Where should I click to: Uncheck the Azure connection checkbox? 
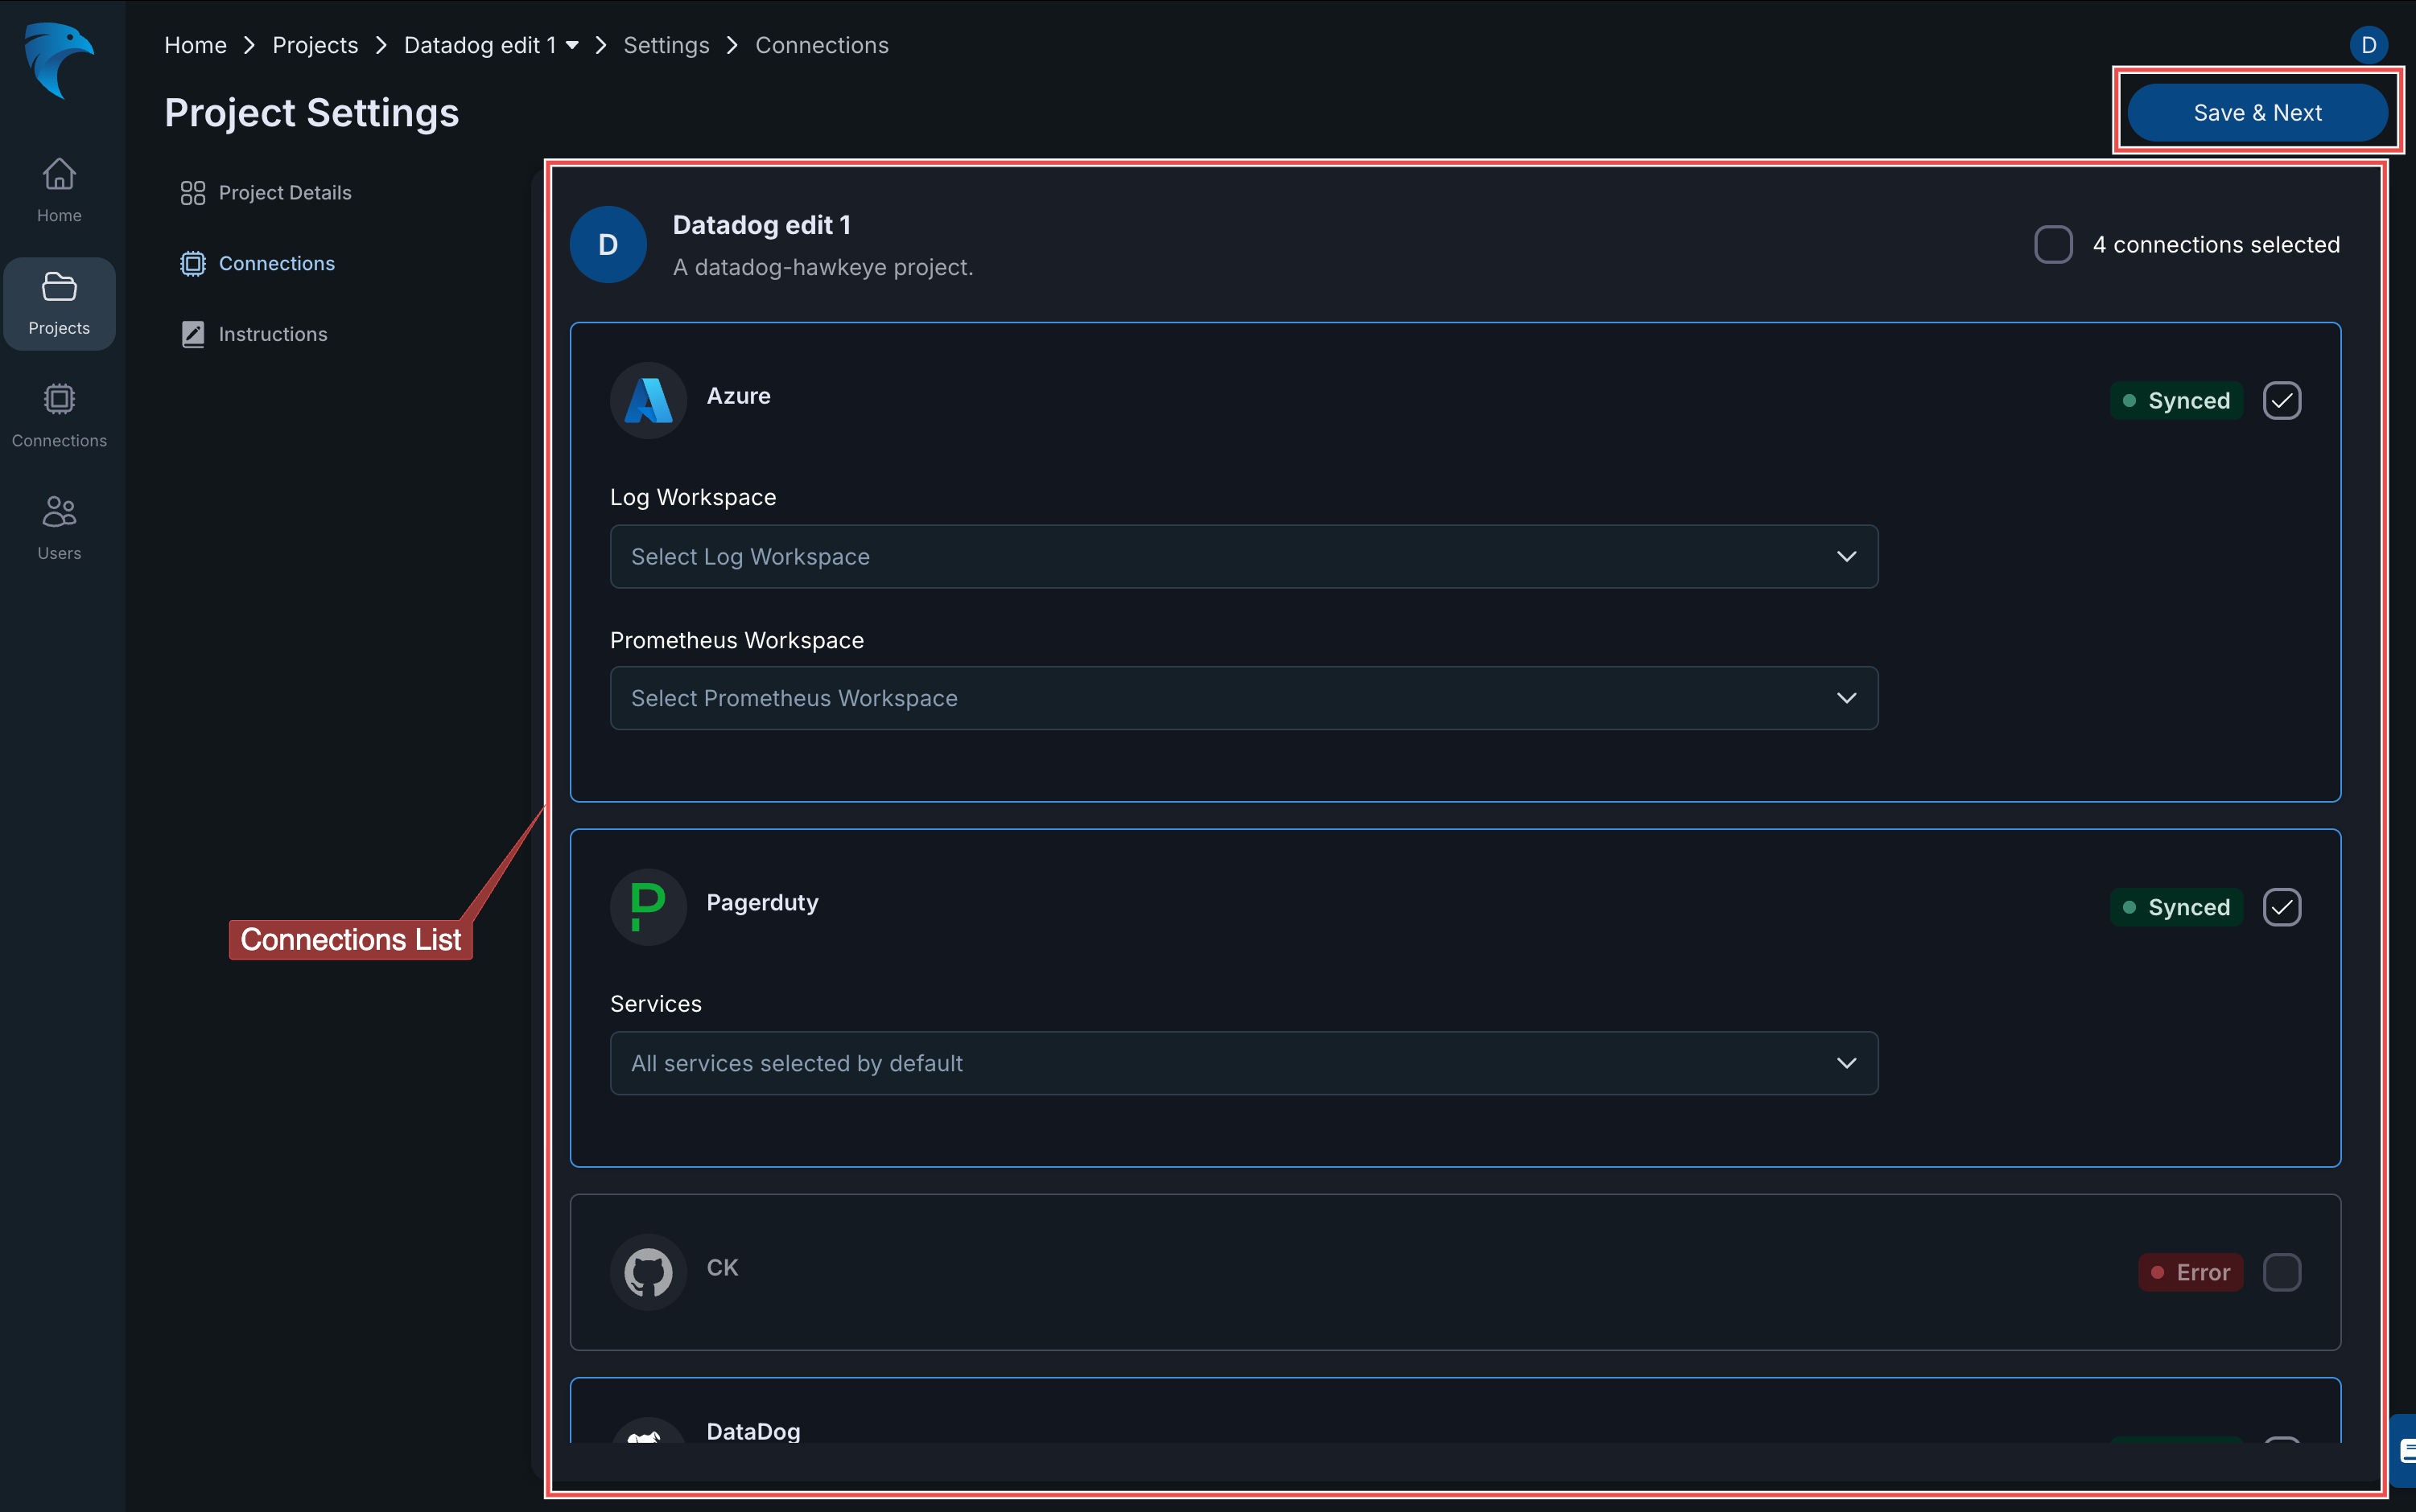click(x=2282, y=400)
